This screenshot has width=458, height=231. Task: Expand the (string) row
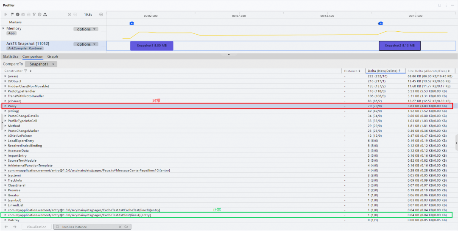pyautogui.click(x=5, y=111)
